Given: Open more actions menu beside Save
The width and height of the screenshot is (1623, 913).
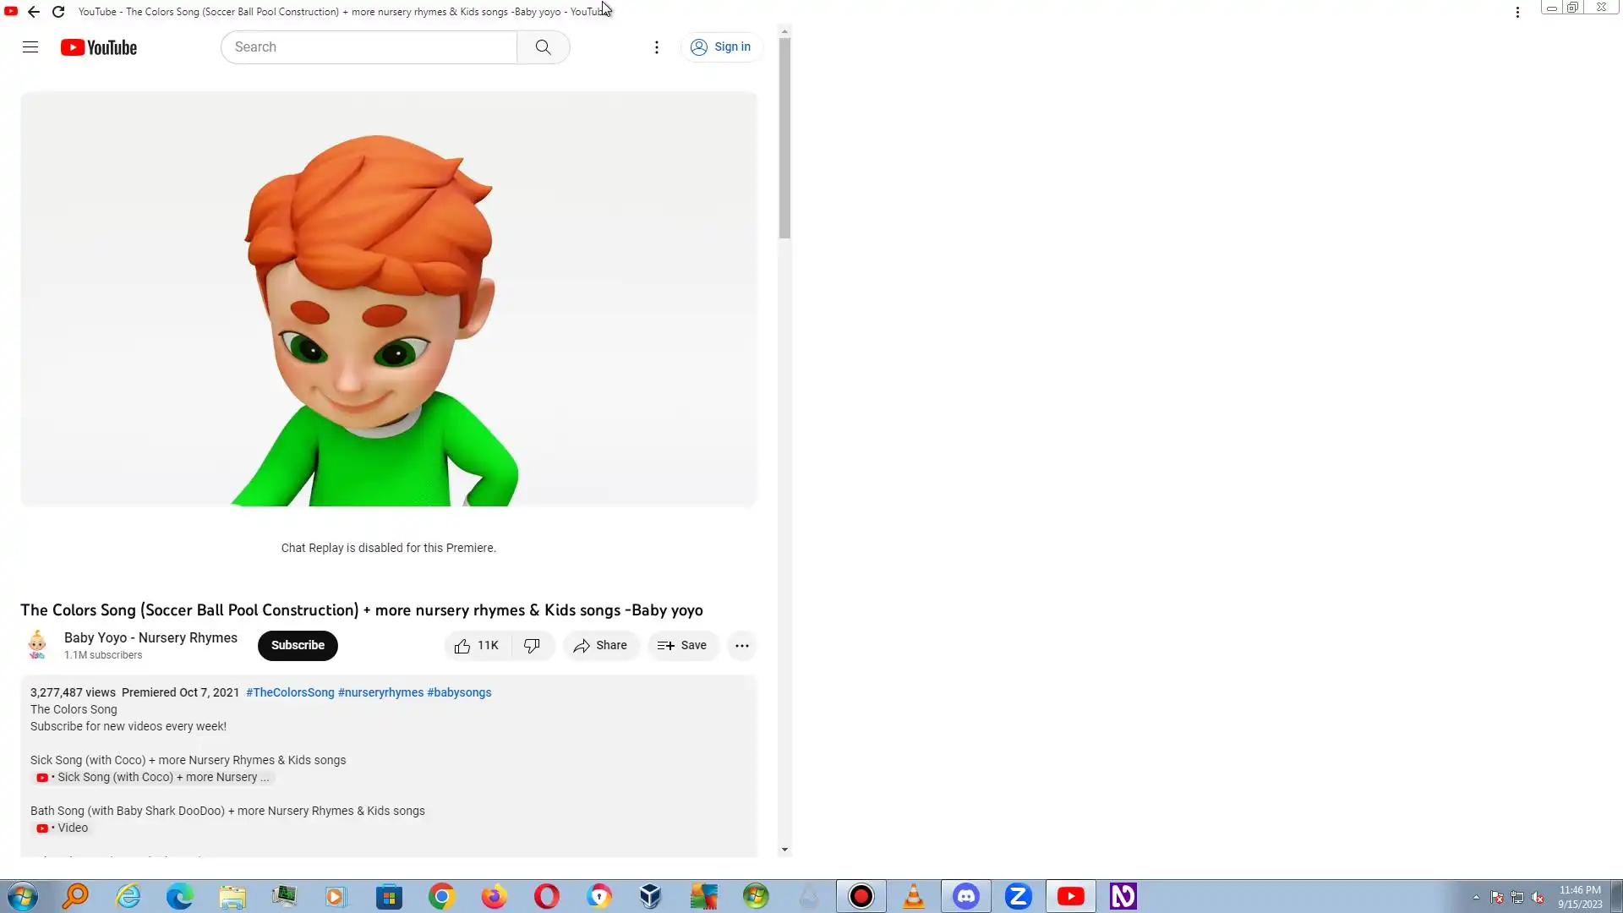Looking at the screenshot, I should point(741,646).
